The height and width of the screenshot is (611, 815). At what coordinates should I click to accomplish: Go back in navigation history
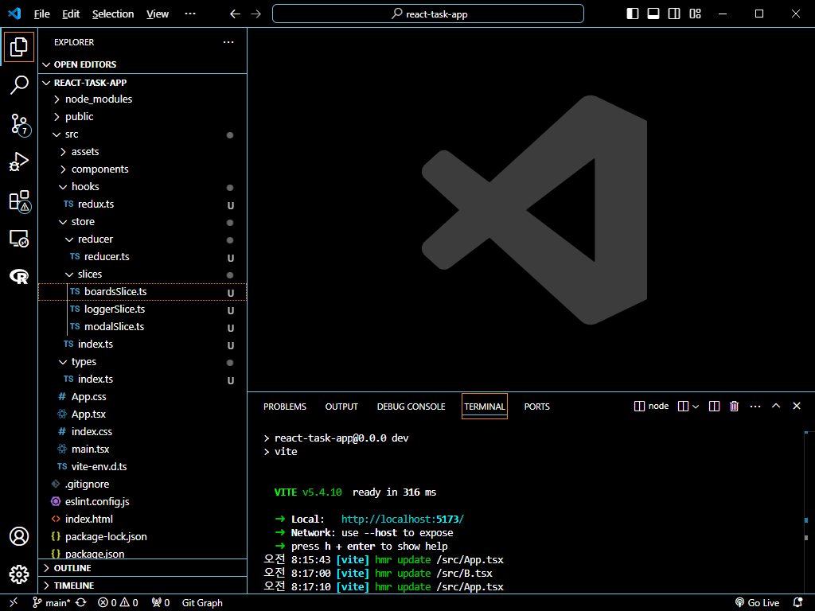235,14
